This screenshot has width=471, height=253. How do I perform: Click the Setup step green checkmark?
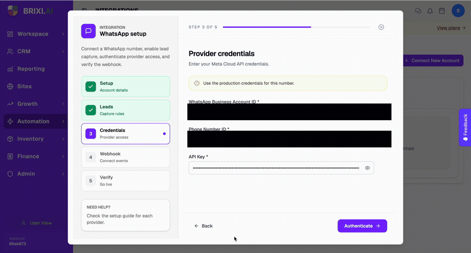pyautogui.click(x=91, y=86)
